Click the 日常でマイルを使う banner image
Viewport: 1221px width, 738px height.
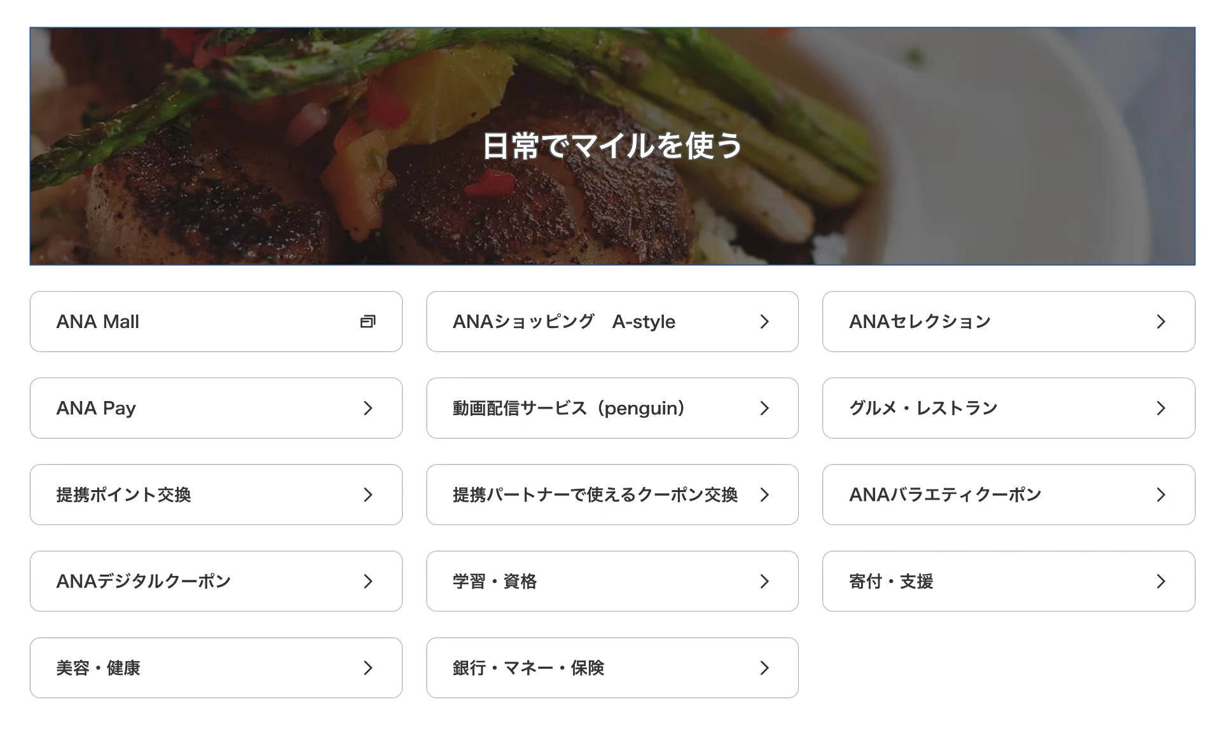tap(612, 146)
